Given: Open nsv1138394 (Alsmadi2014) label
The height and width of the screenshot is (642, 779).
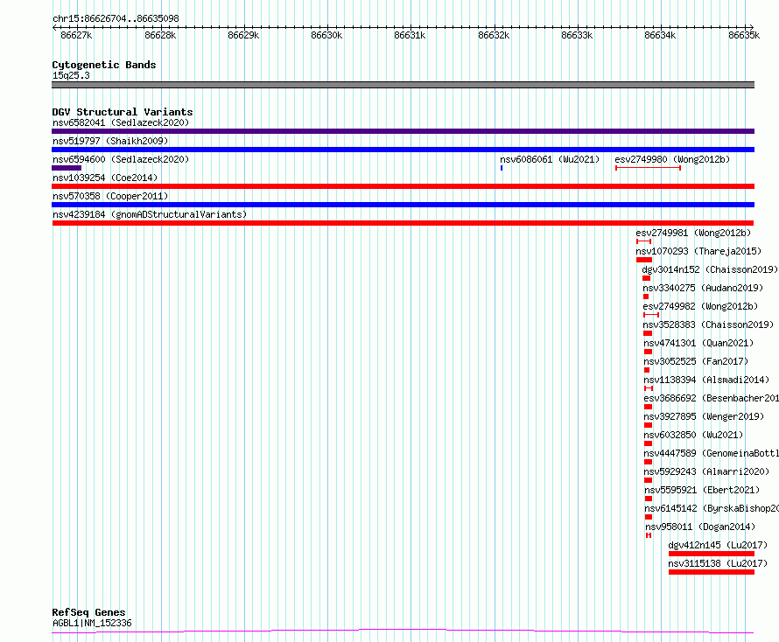Looking at the screenshot, I should click(x=706, y=380).
